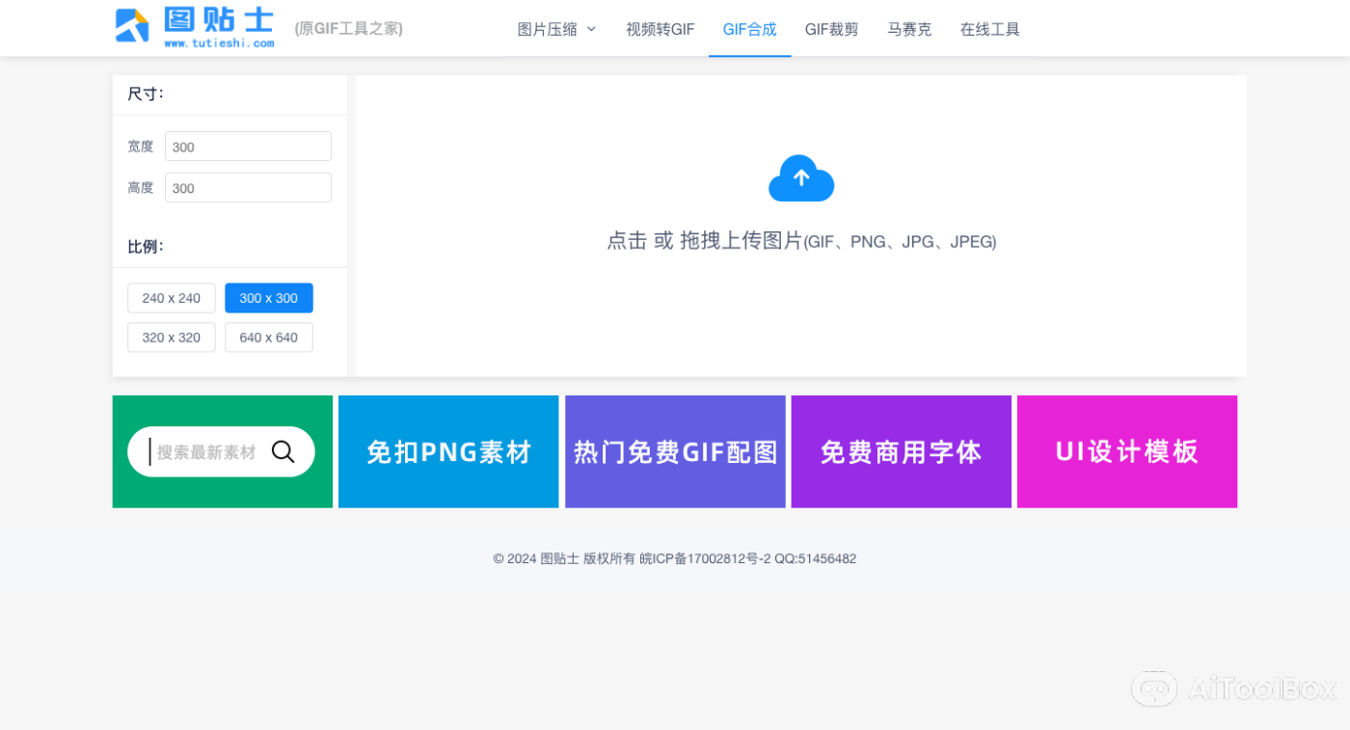This screenshot has height=730, width=1350.
Task: Open the 在线工具 menu entry
Action: point(989,29)
